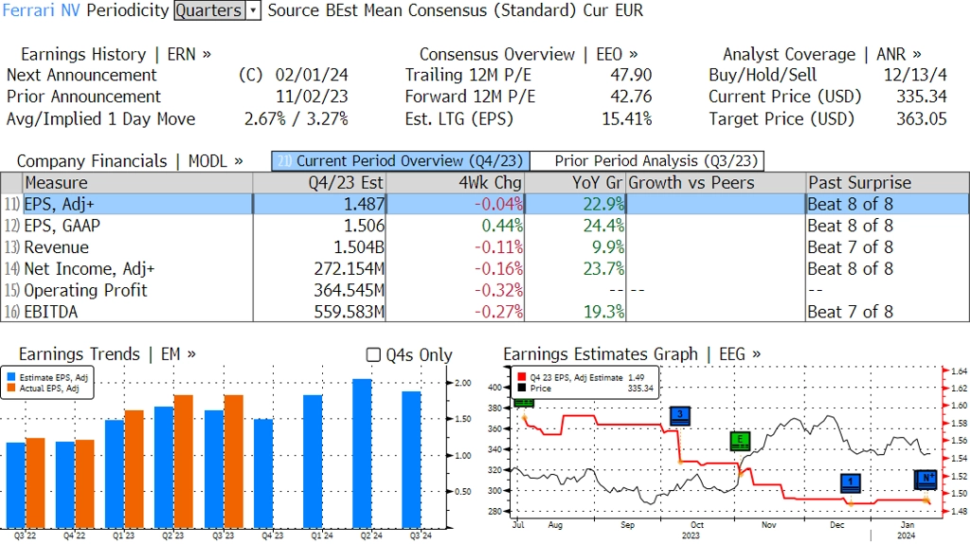Click the YoY Gr column header
970x544 pixels.
pyautogui.click(x=575, y=183)
